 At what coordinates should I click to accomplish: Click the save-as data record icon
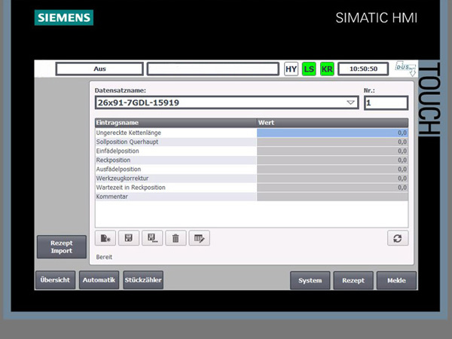(x=152, y=238)
